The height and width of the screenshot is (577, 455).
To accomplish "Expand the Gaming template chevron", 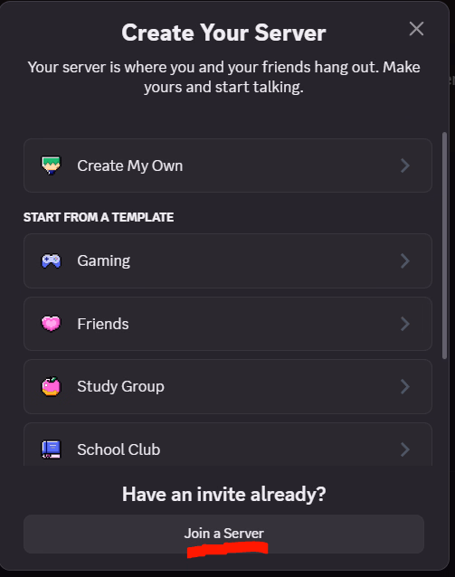I will [x=405, y=260].
